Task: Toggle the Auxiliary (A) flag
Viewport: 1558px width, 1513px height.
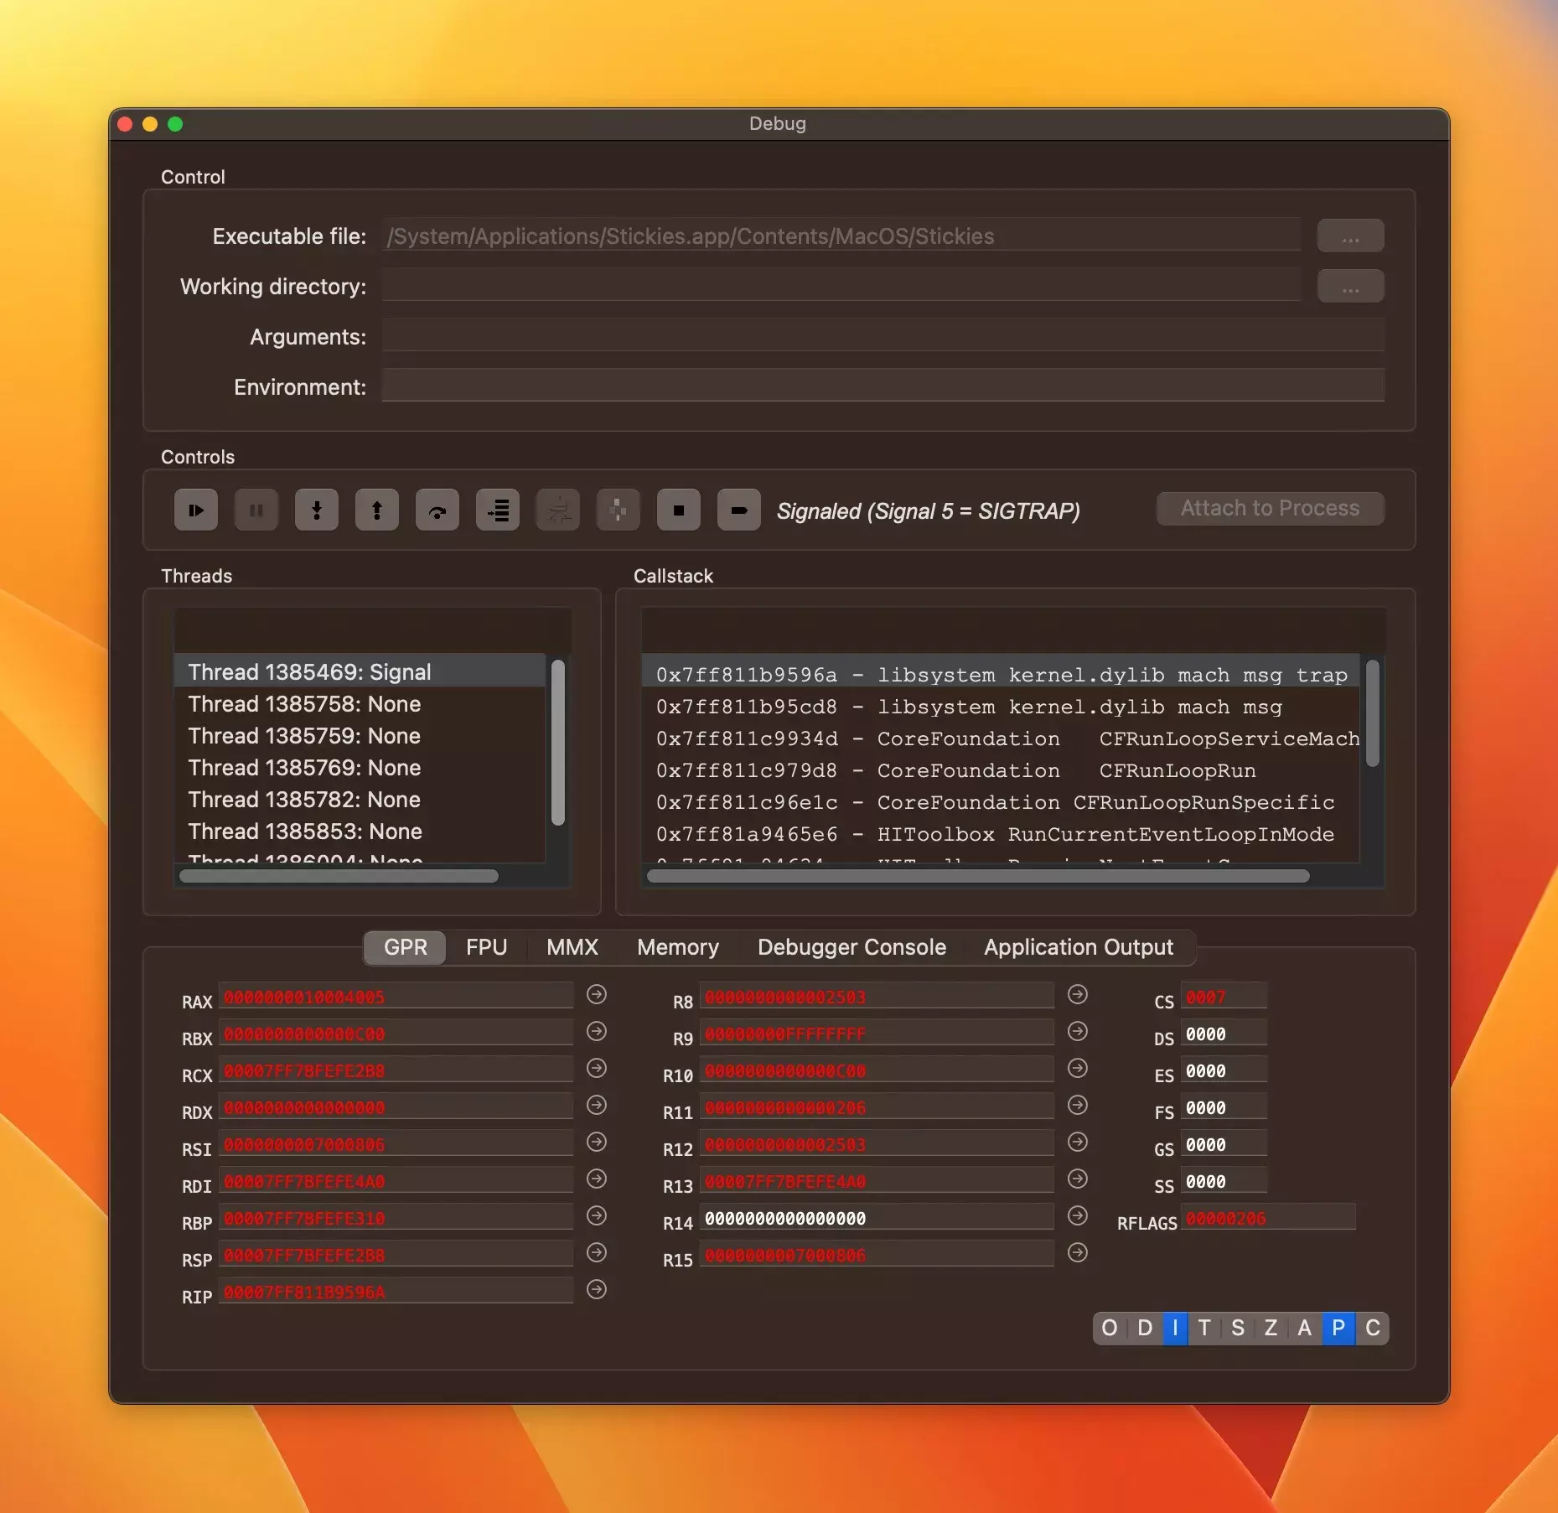Action: tap(1305, 1329)
